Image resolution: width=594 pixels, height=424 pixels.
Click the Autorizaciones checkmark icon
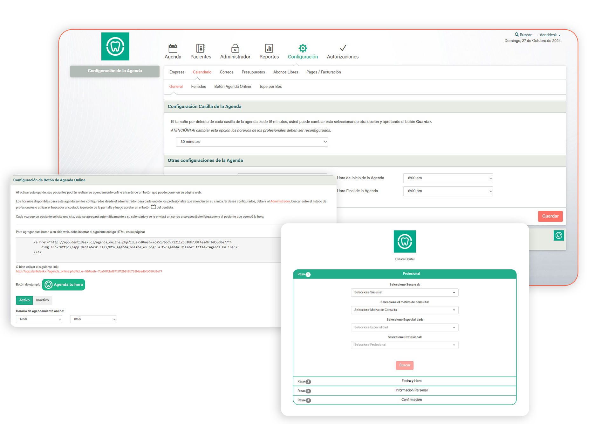click(343, 48)
